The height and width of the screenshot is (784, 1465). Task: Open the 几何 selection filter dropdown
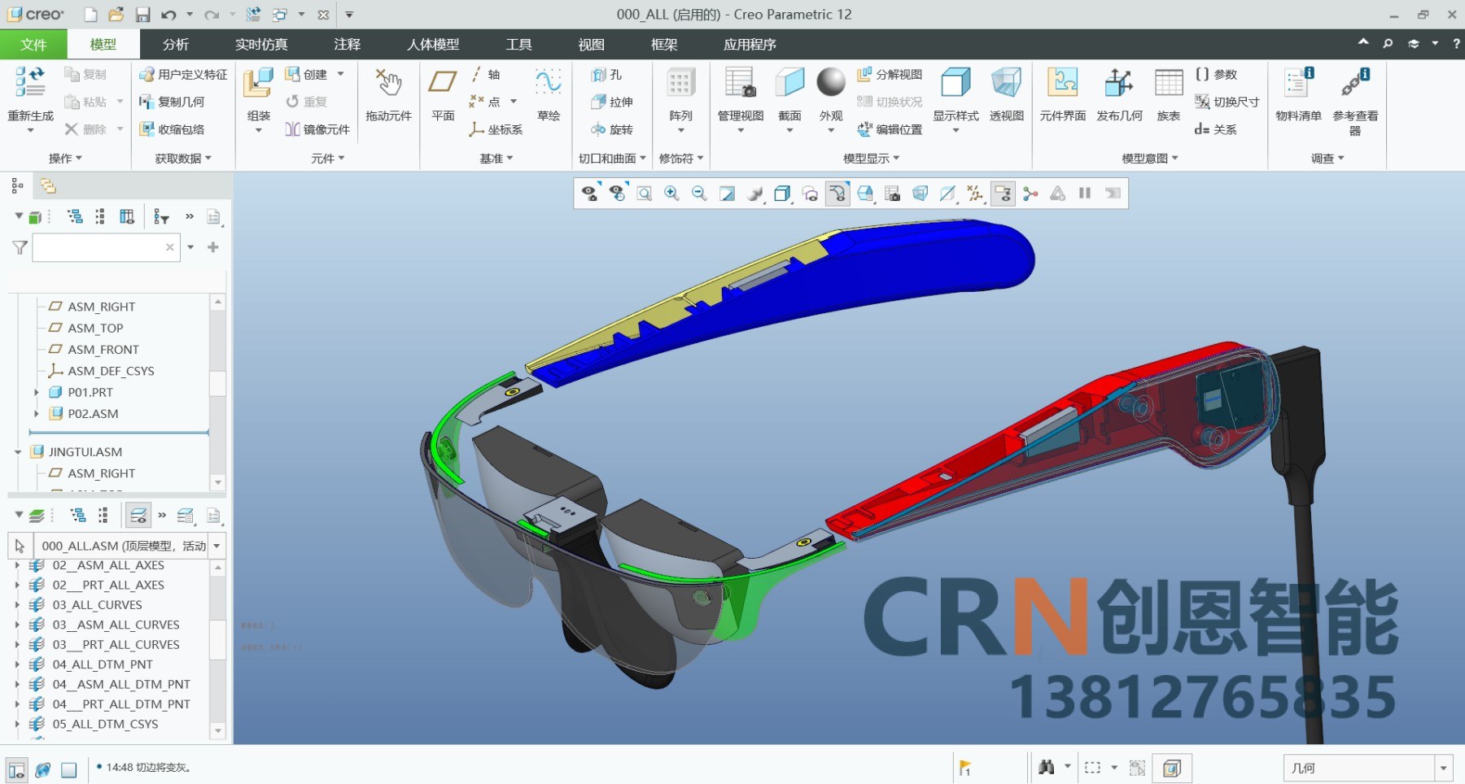point(1444,768)
